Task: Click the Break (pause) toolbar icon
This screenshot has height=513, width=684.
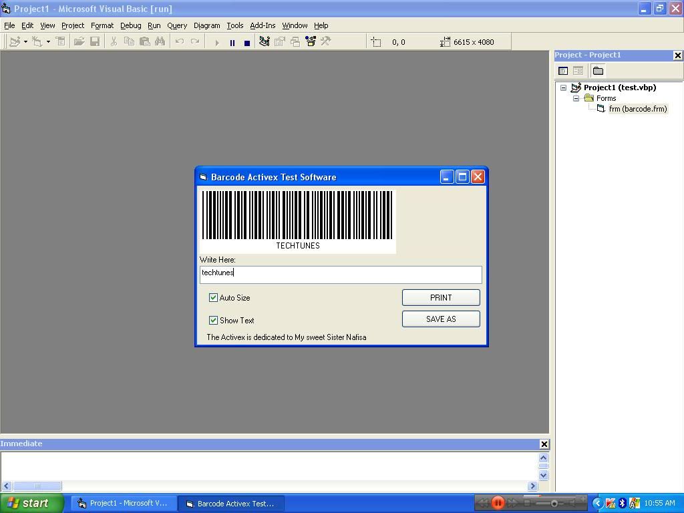Action: pos(232,42)
